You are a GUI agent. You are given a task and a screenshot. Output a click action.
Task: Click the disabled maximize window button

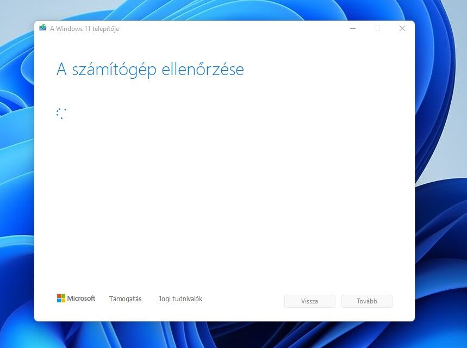pos(377,28)
